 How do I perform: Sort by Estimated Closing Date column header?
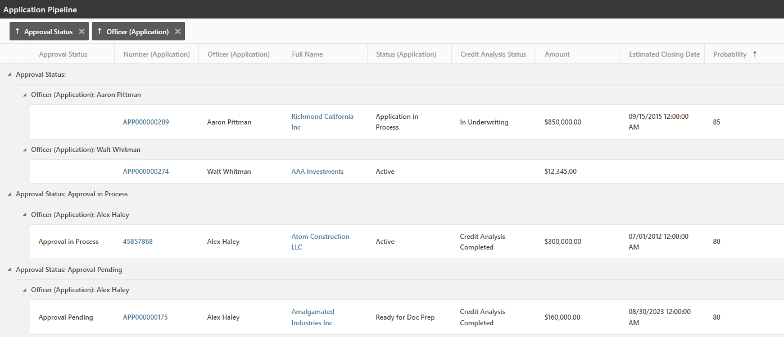pos(664,54)
